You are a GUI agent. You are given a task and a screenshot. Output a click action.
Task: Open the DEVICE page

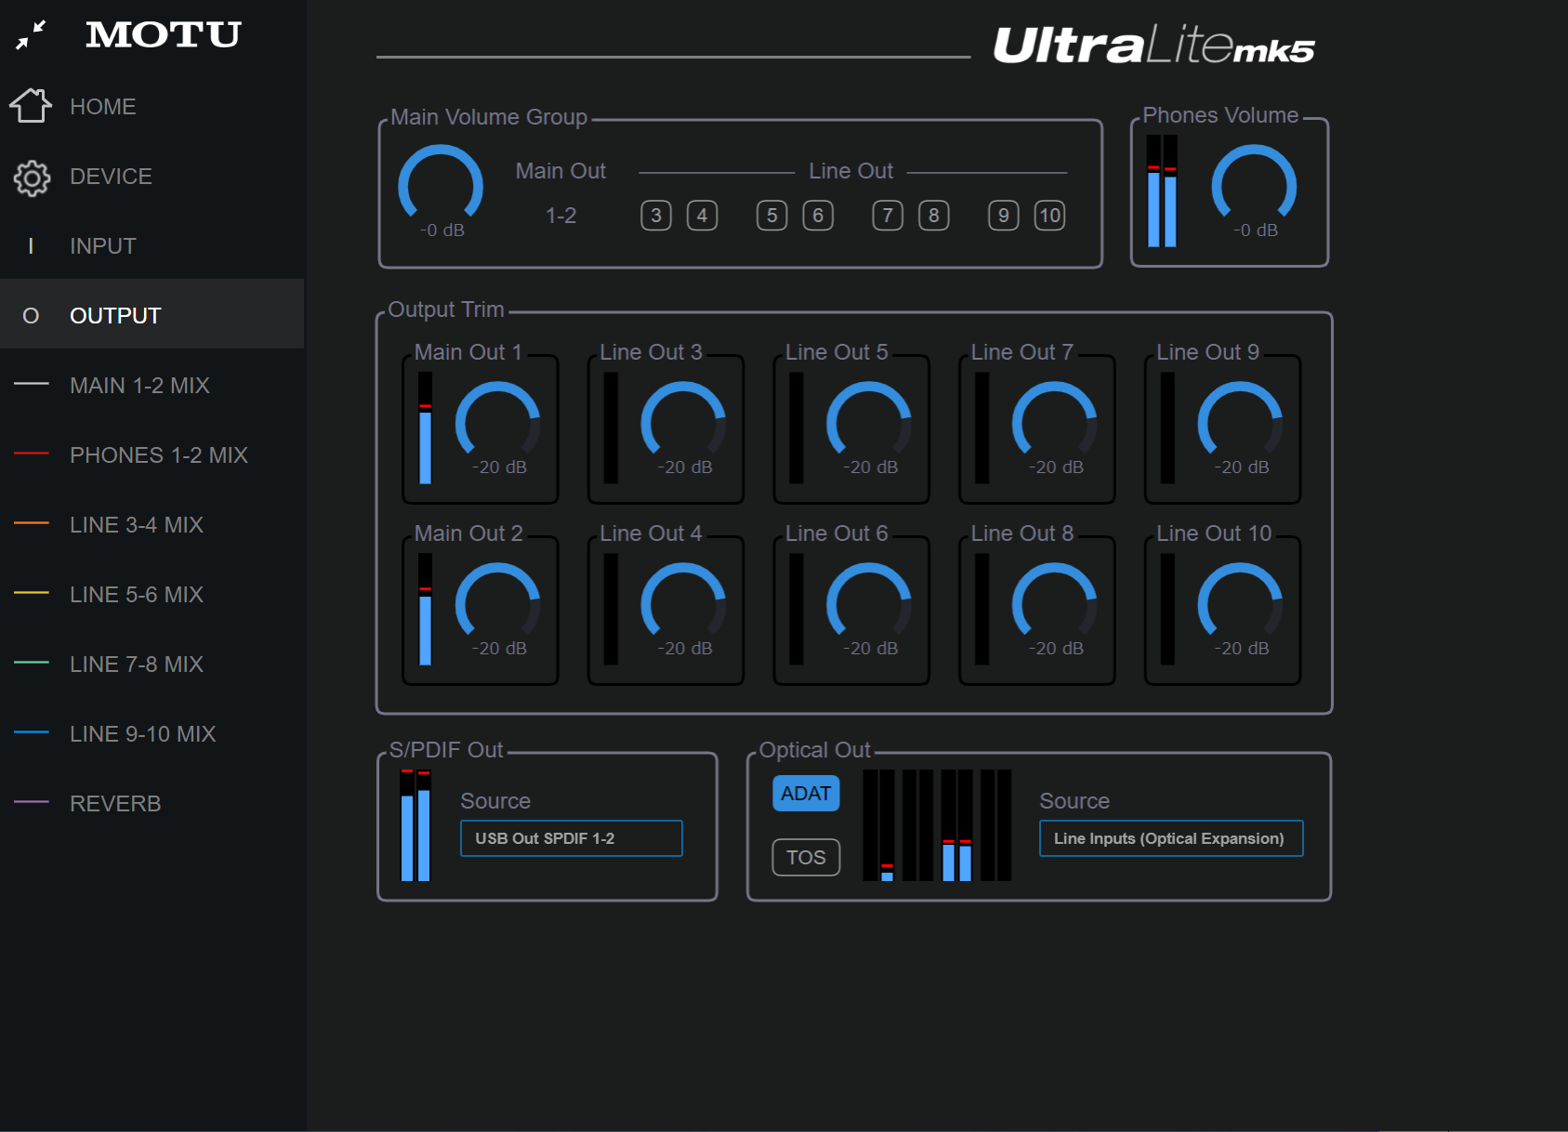(152, 177)
